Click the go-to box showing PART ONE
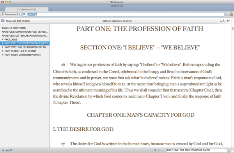The height and width of the screenshot is (153, 234). tap(197, 150)
